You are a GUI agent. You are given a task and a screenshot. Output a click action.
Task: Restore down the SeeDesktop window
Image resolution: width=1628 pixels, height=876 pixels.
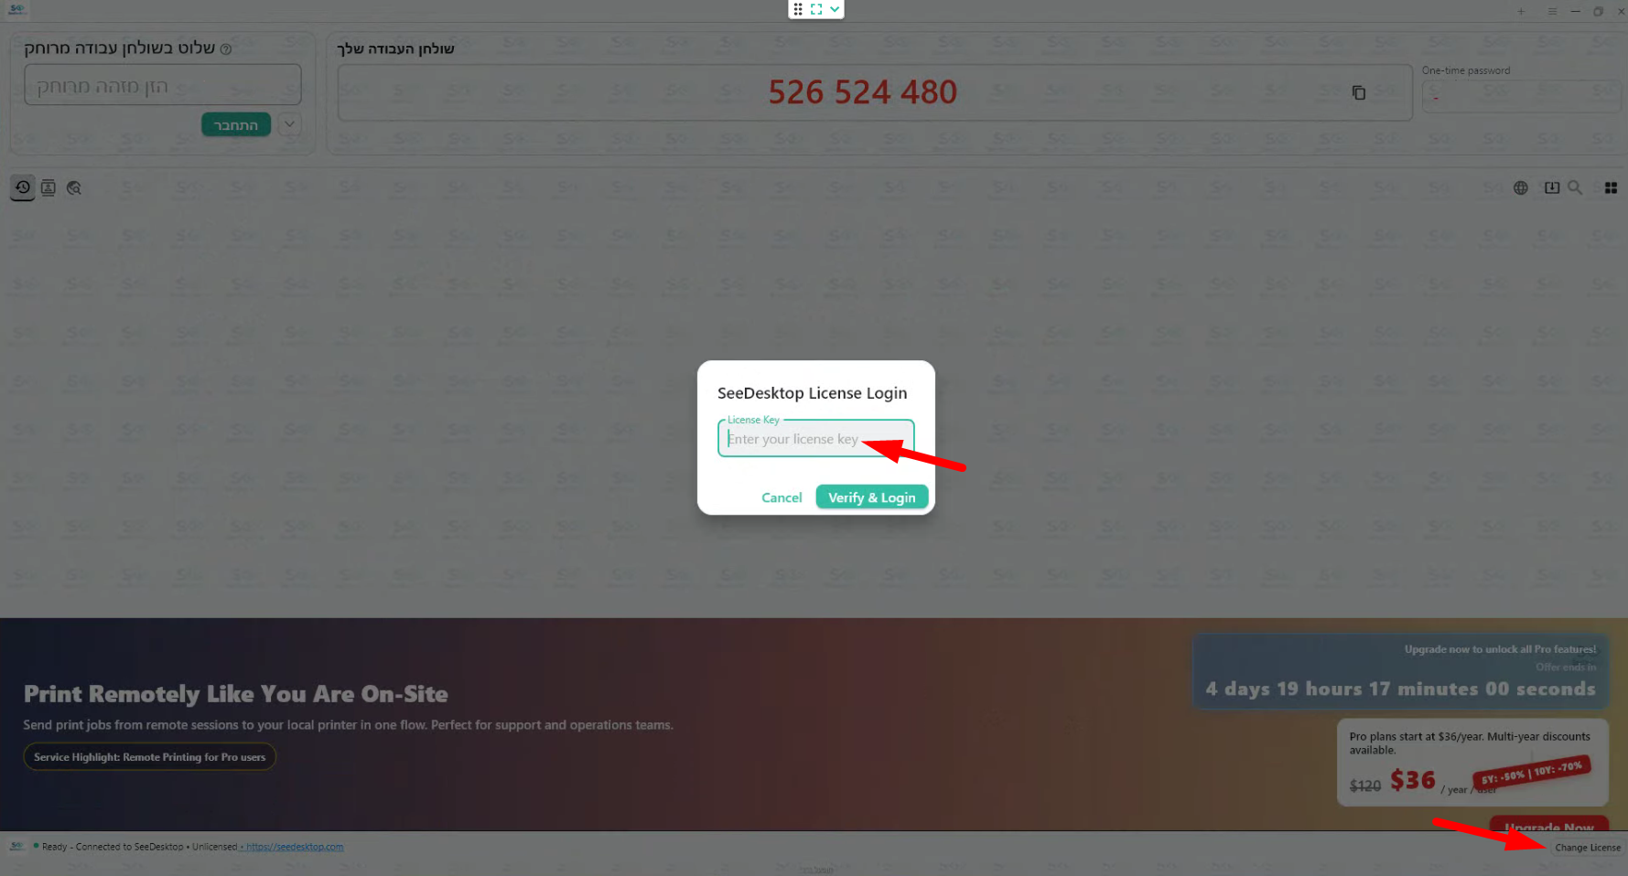point(1598,11)
